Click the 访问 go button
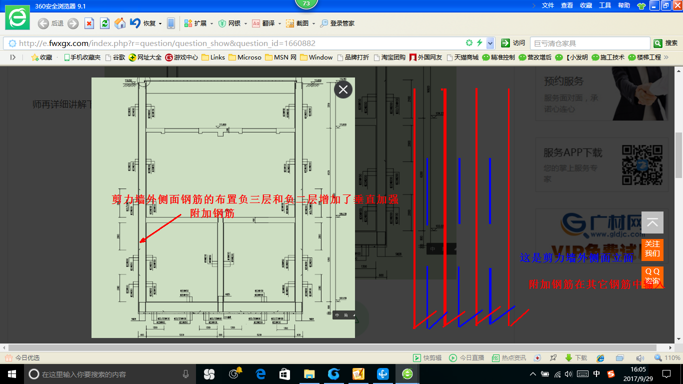Screen dimensions: 683x384 tap(513, 43)
